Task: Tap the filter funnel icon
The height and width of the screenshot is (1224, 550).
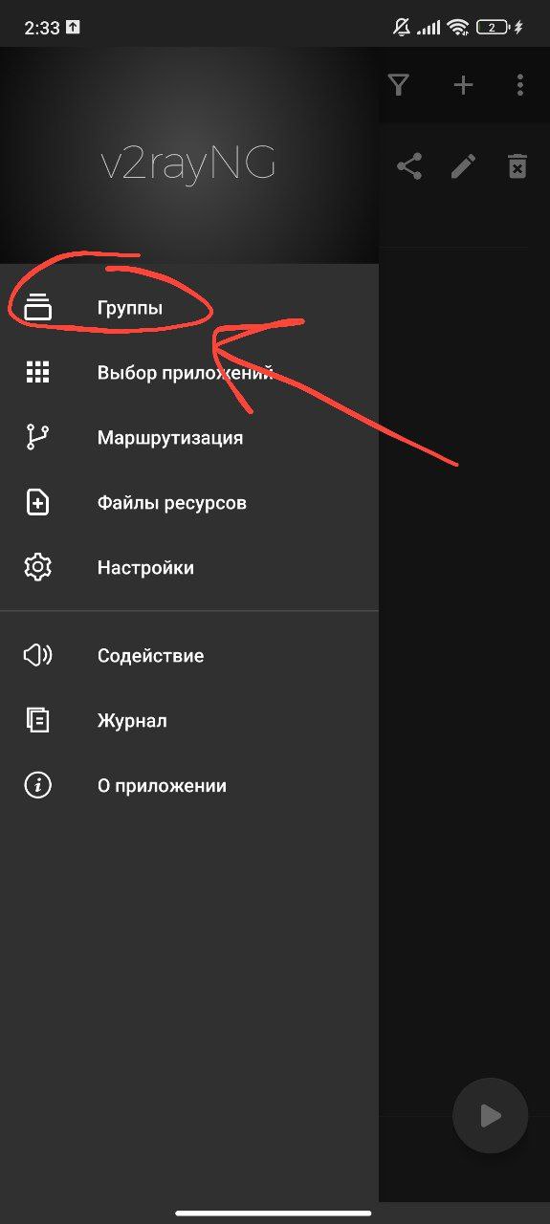Action: [399, 85]
